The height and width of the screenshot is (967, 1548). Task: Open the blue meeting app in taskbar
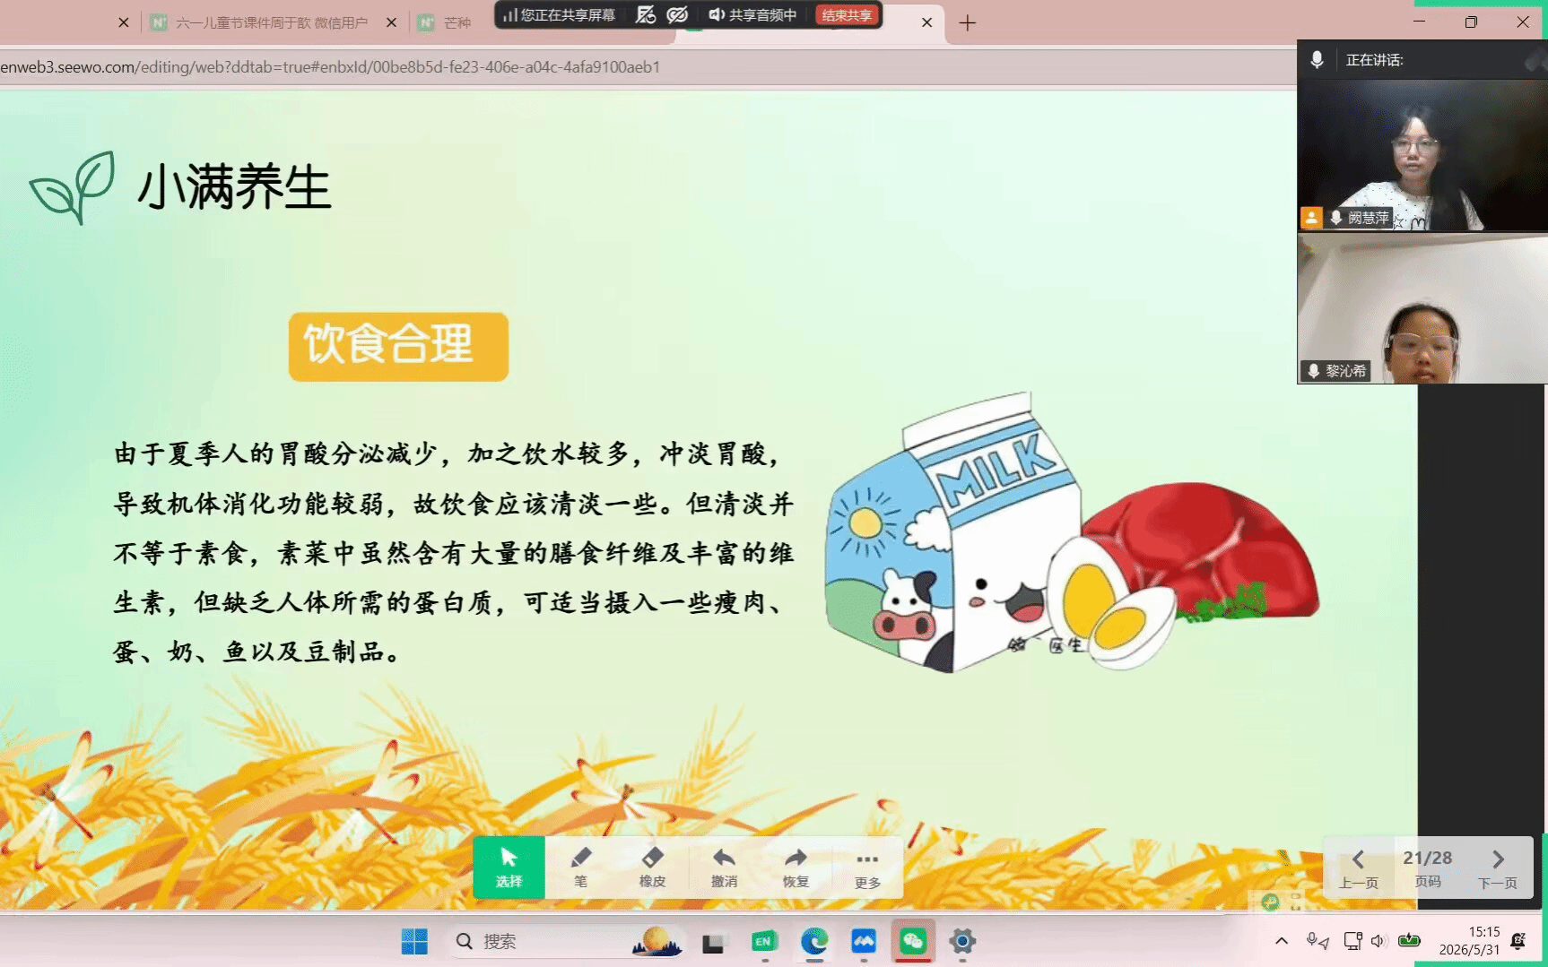coord(864,941)
